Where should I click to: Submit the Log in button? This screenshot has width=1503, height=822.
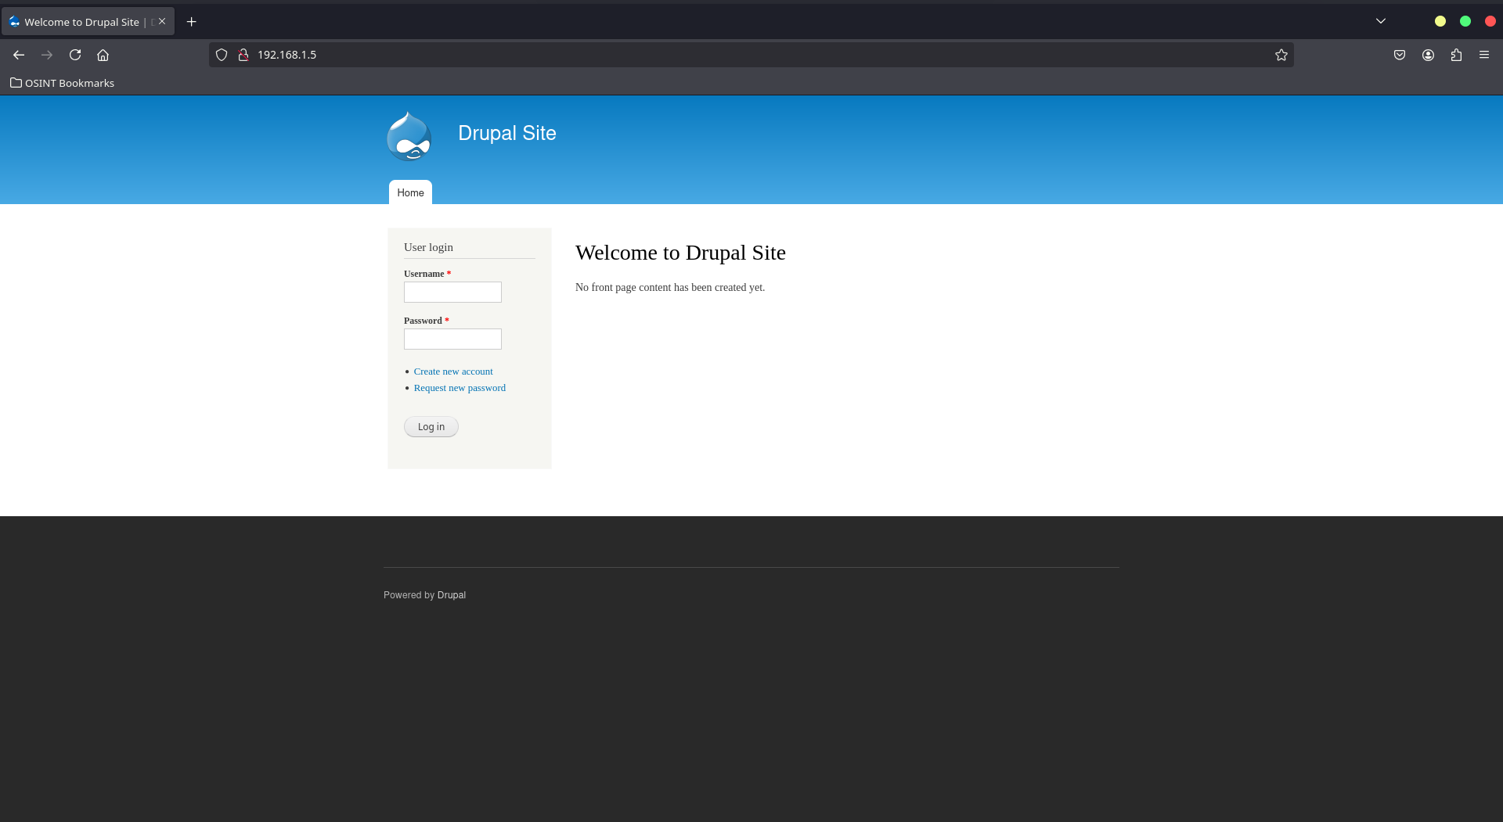431,426
